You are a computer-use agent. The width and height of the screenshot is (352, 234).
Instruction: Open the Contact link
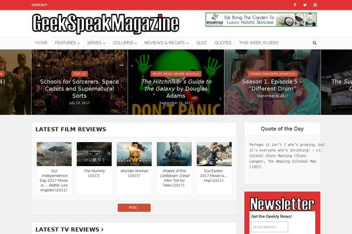(39, 5)
